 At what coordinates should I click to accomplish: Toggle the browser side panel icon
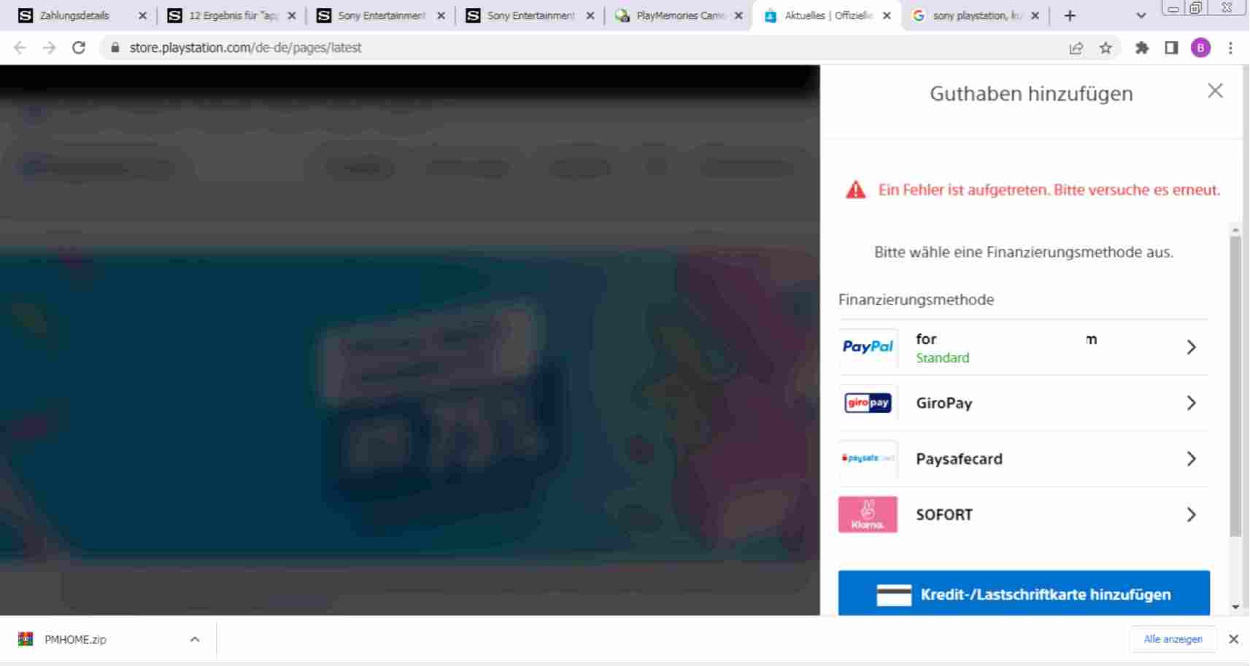(x=1171, y=47)
